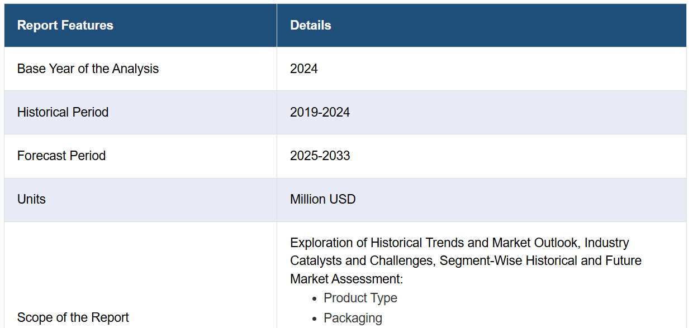Select the "Units" row label
This screenshot has height=328, width=693.
coord(31,199)
